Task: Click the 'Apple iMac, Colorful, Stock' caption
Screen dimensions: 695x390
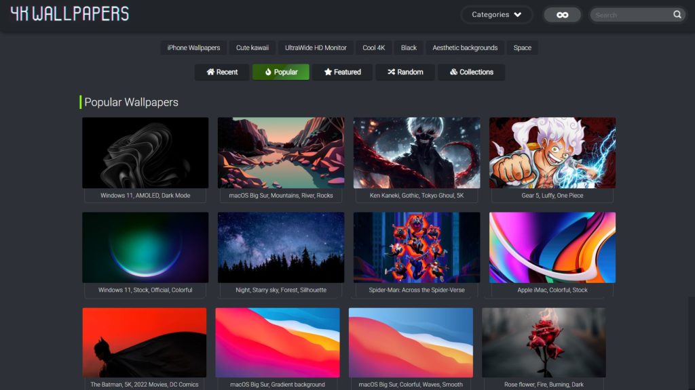Action: pyautogui.click(x=552, y=290)
